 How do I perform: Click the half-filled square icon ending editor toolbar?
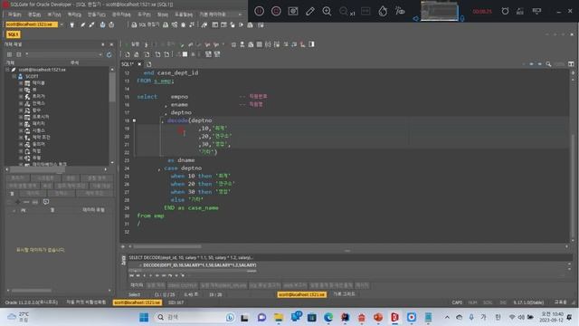coord(311,44)
